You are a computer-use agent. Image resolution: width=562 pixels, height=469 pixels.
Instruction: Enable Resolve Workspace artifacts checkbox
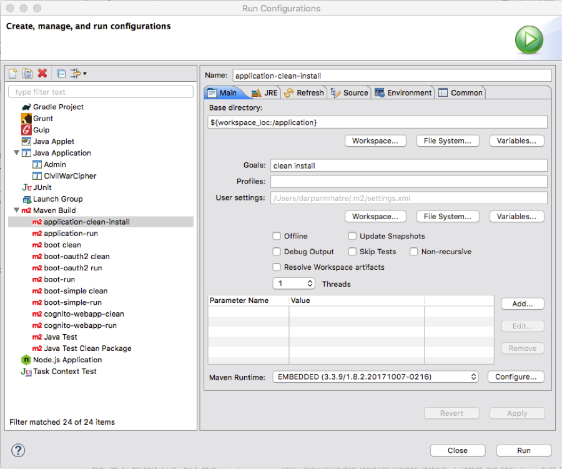[277, 267]
